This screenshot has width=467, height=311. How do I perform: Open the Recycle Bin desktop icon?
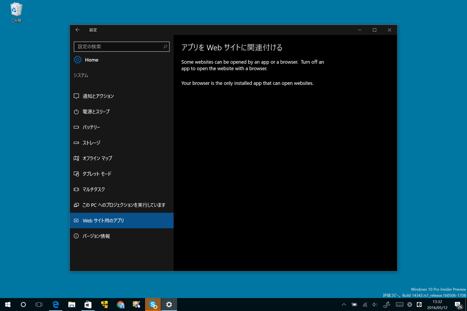pos(16,12)
